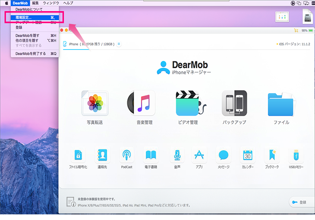Open the DearMob menu in menu bar

[20, 3]
